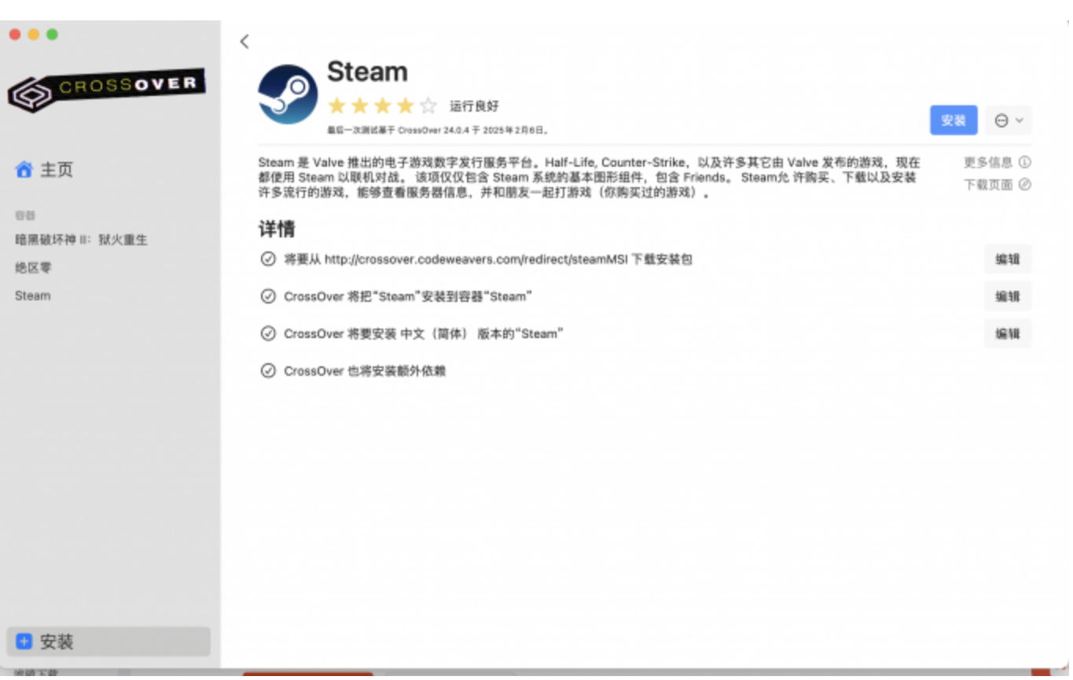Screen dimensions: 1073x680
Task: Click the check icon beside the 安装到容器 row
Action: (268, 296)
